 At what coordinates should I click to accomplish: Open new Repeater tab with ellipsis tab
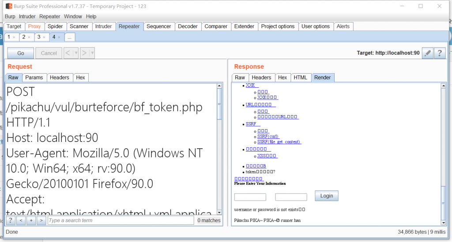[x=70, y=37]
